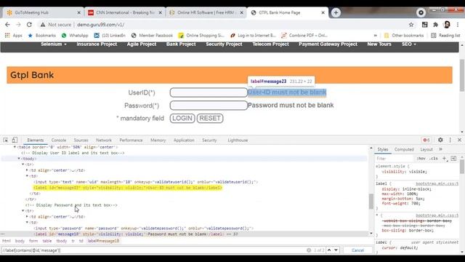Open the Bank Project menu item
The image size is (465, 262).
181,44
